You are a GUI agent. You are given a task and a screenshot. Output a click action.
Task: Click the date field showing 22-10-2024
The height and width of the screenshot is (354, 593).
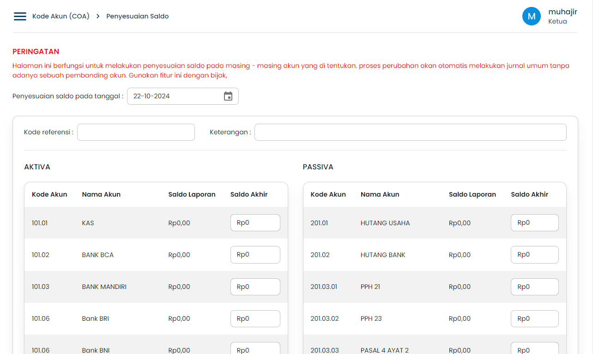coord(175,96)
